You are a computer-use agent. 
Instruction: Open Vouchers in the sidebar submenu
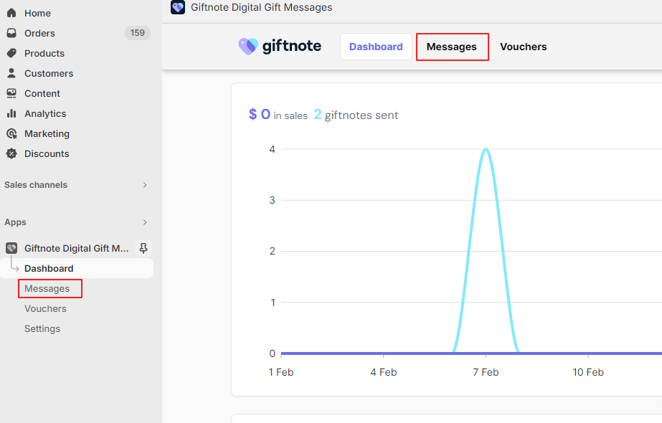pyautogui.click(x=45, y=308)
